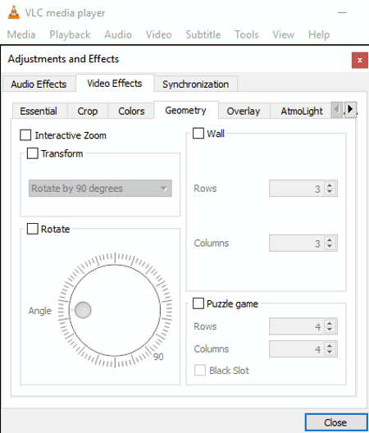The height and width of the screenshot is (433, 369).
Task: Click the Close button at the bottom
Action: click(335, 422)
